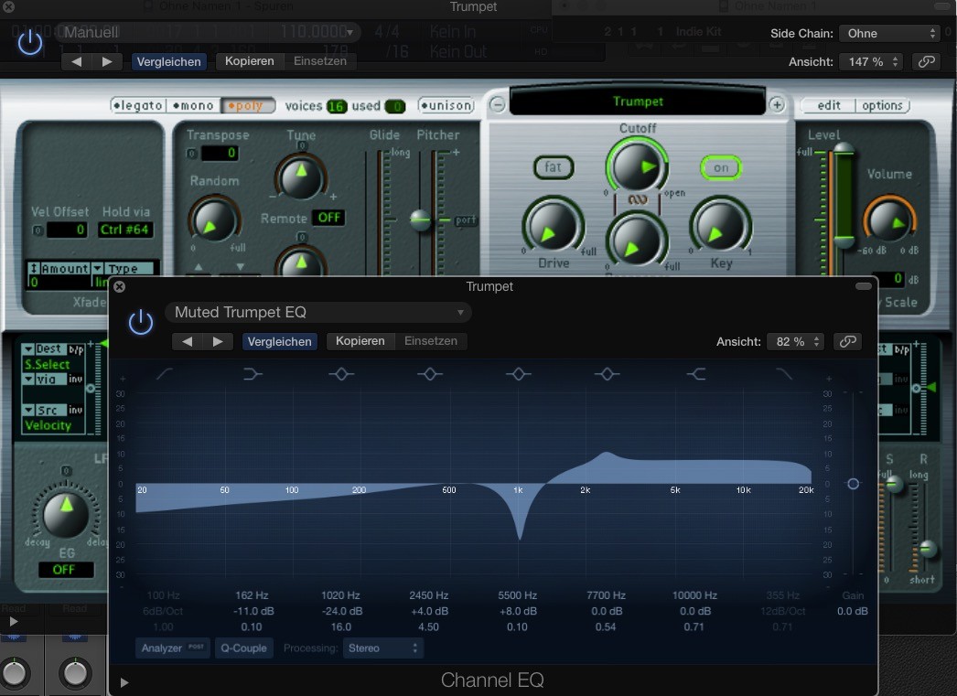The image size is (957, 696).
Task: Click Einsetzen in the sampler window
Action: (x=320, y=61)
